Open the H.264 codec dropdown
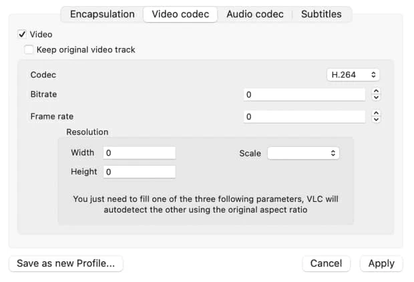The height and width of the screenshot is (282, 414). tap(353, 75)
